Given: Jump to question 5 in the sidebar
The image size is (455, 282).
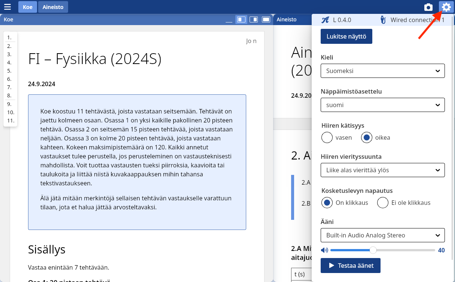Looking at the screenshot, I should tap(9, 71).
